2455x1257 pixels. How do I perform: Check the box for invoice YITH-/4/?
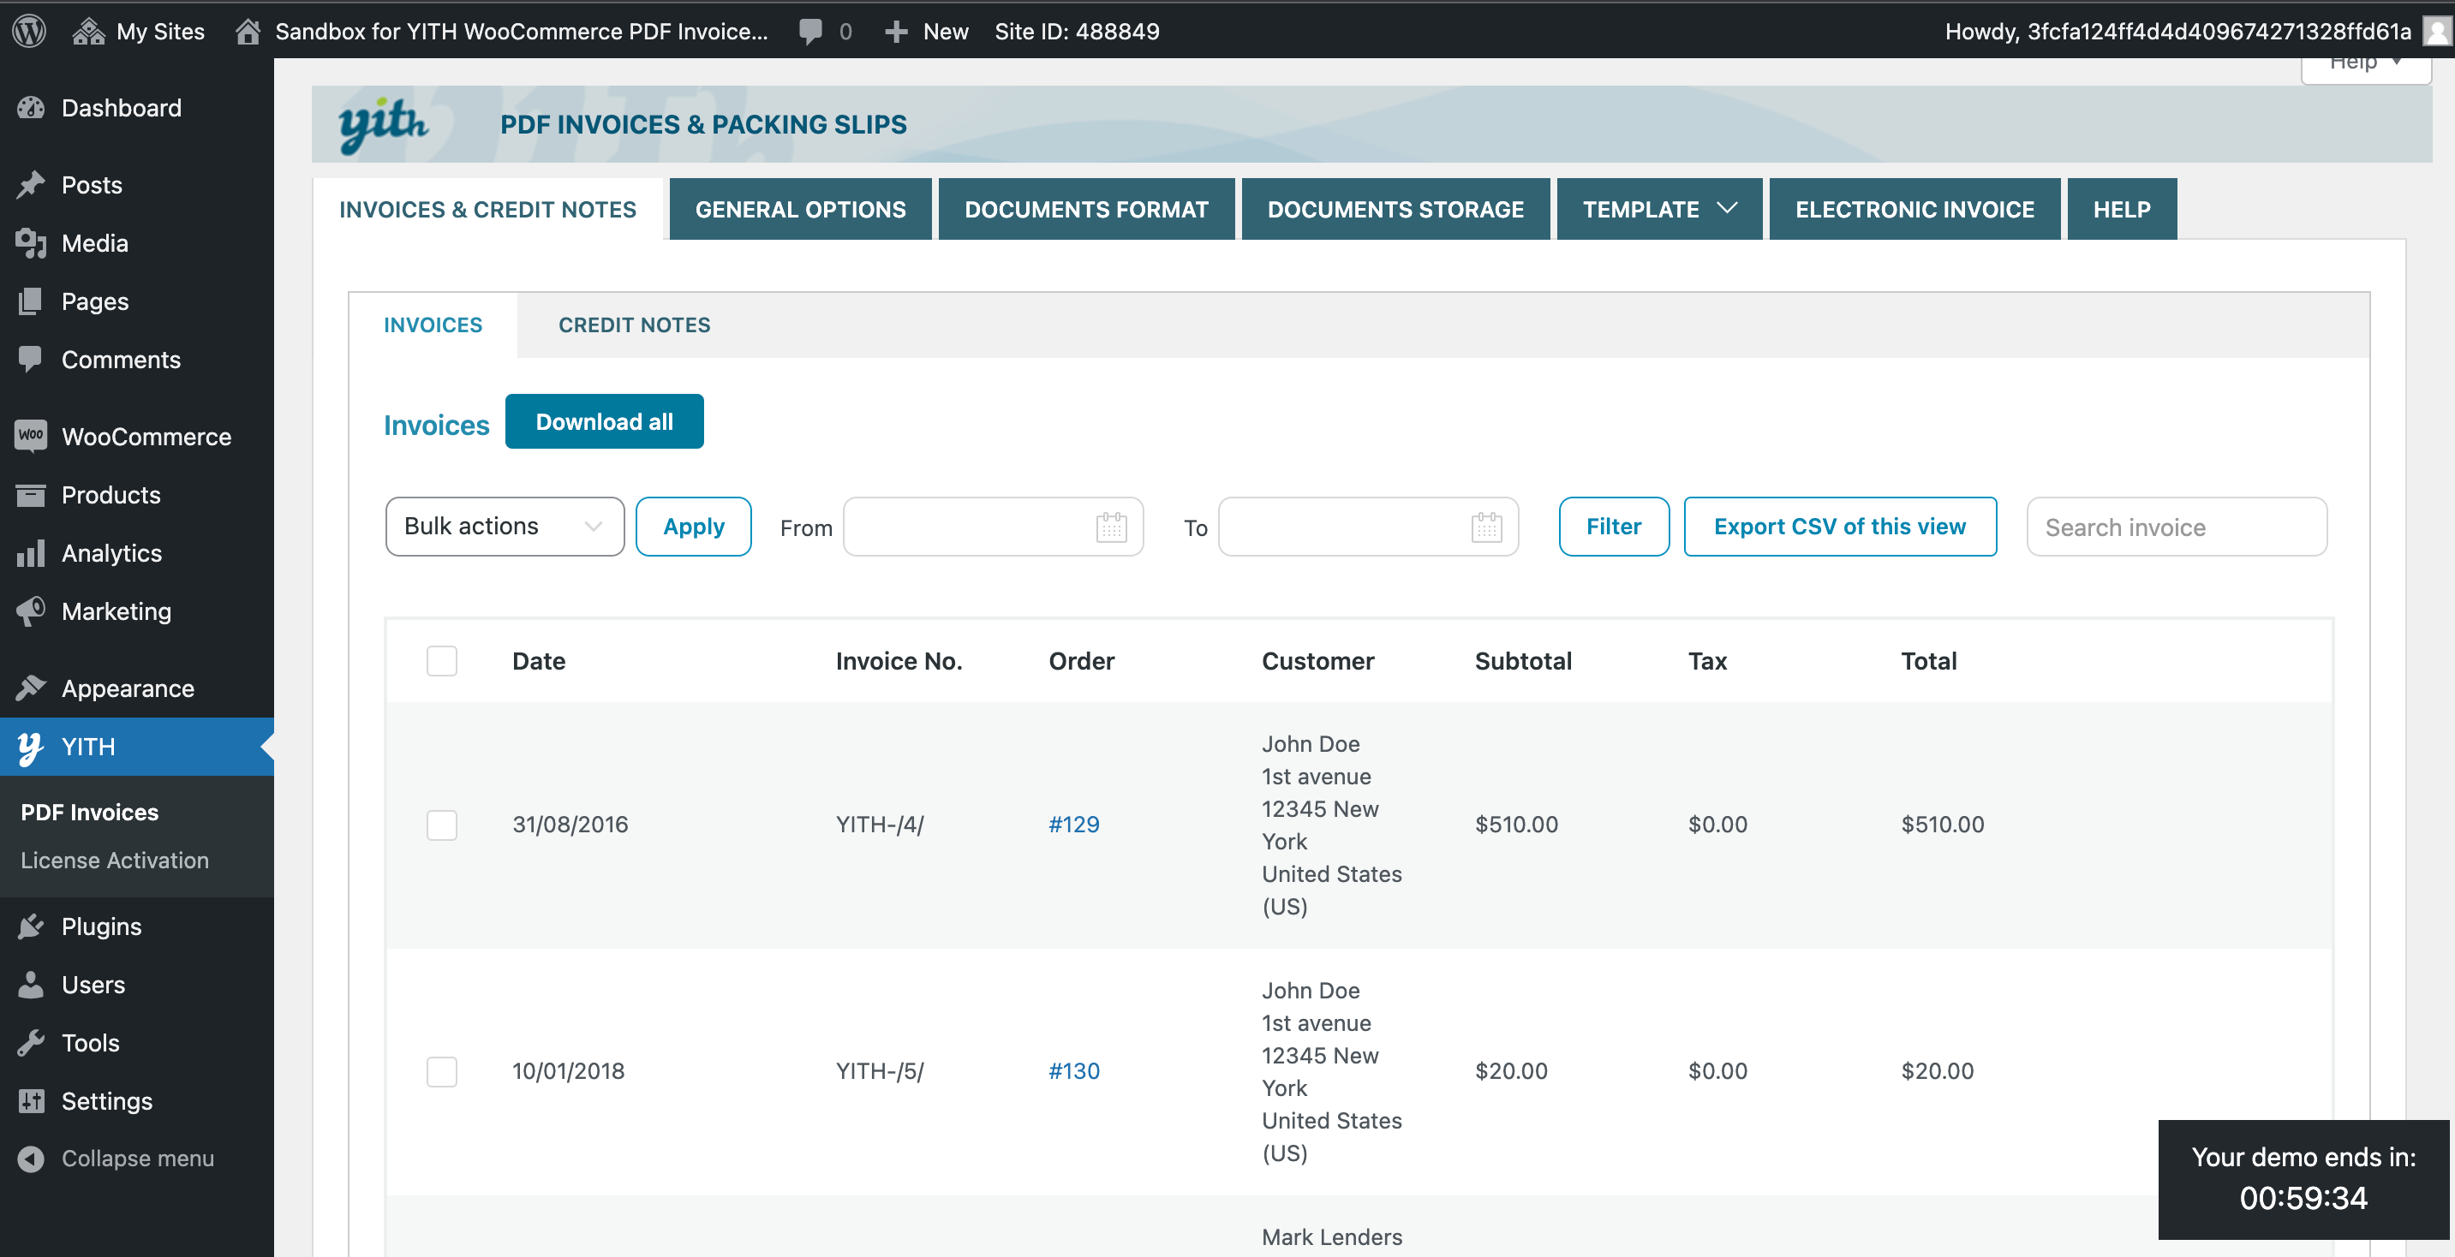(x=442, y=825)
